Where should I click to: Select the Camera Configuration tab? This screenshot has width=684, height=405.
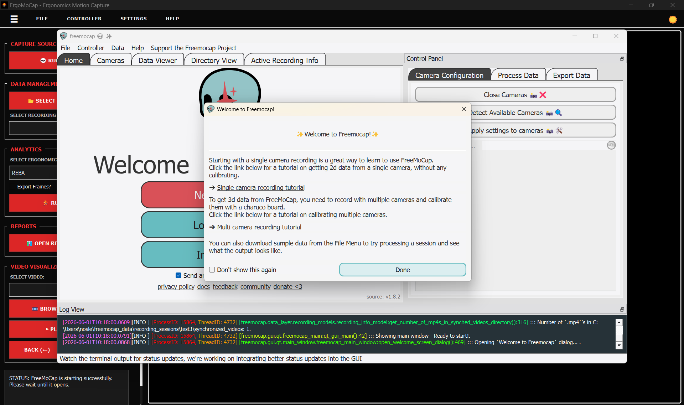449,75
